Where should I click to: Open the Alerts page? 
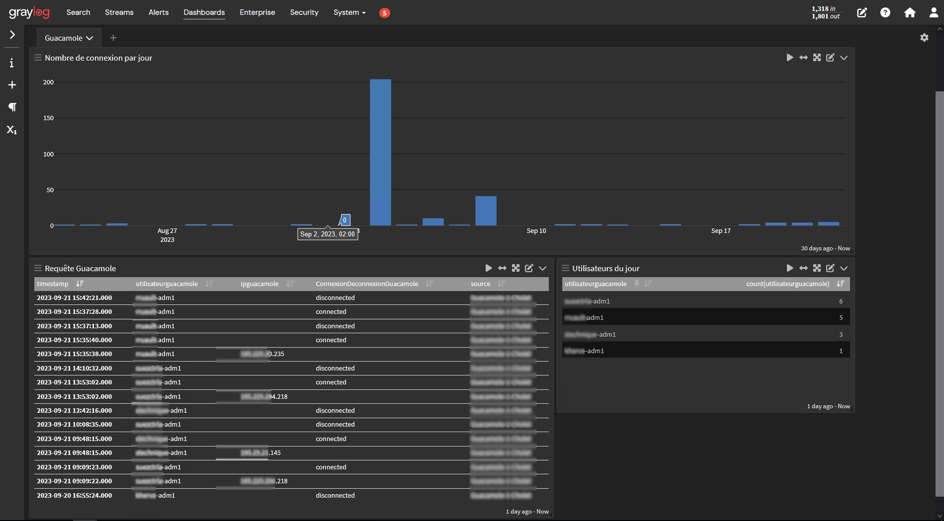coord(159,12)
